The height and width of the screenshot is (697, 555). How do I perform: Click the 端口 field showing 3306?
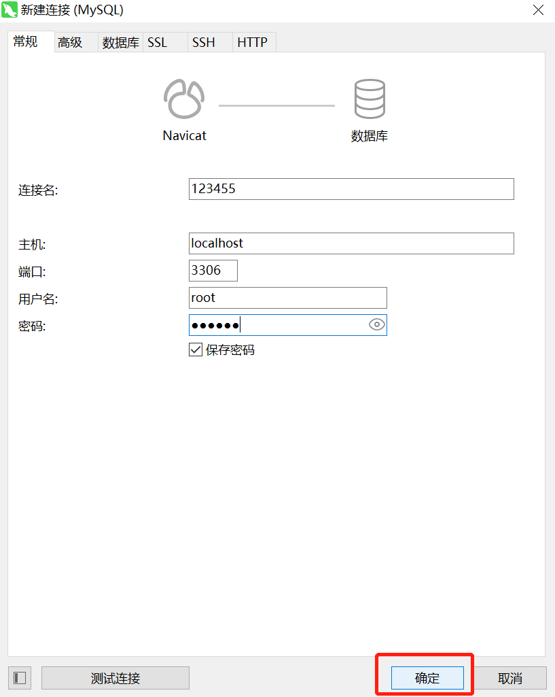coord(213,271)
